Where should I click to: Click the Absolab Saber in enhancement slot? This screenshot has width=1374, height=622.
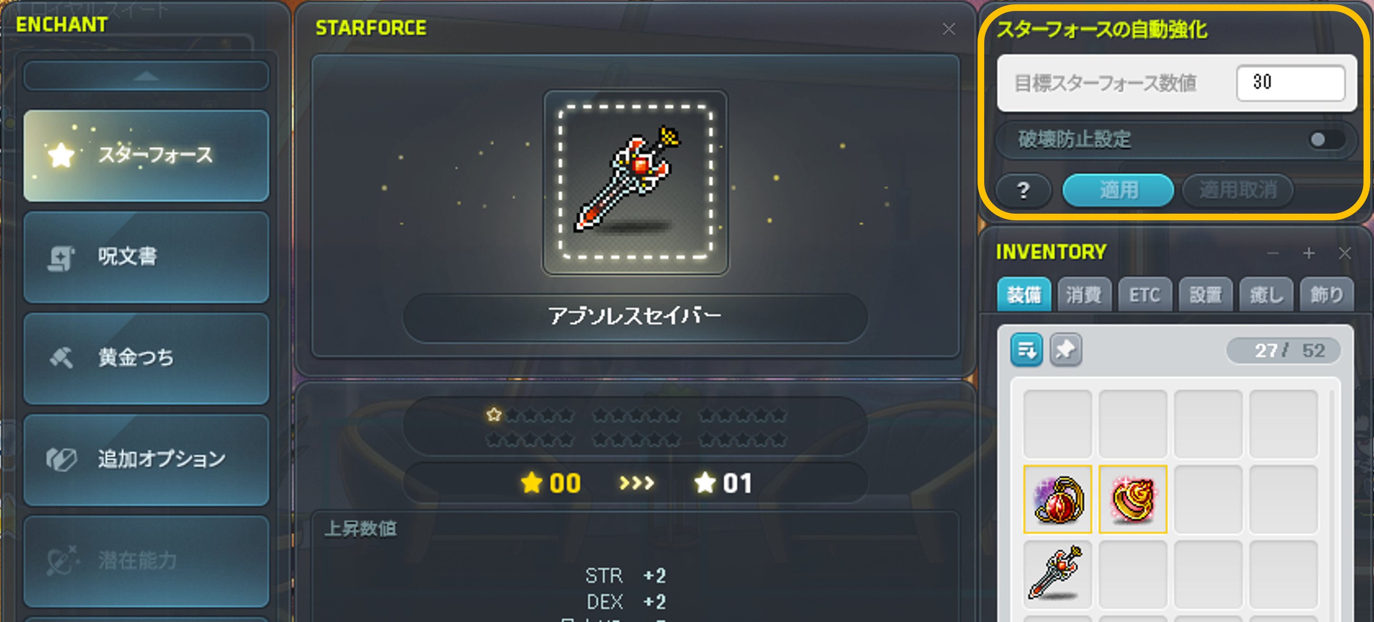(x=635, y=182)
